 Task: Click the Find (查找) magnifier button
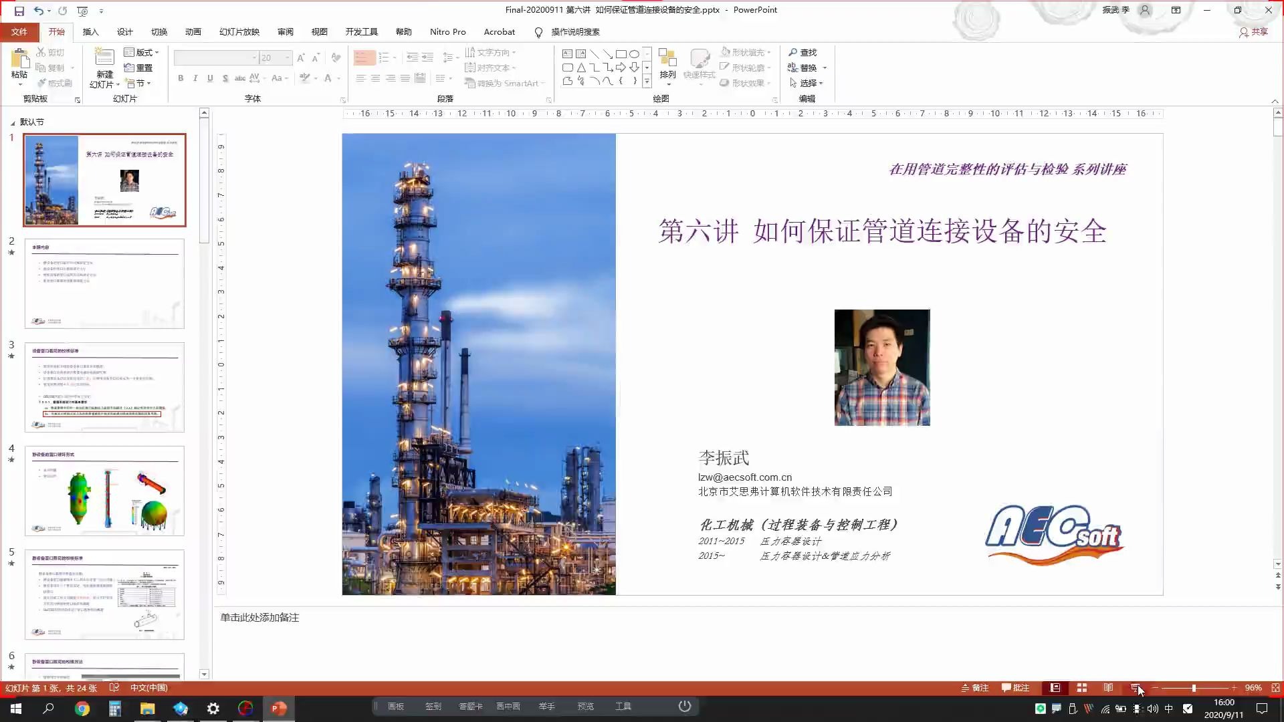(x=802, y=52)
